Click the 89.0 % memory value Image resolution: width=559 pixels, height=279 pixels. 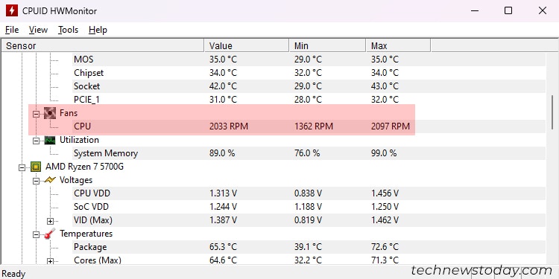pyautogui.click(x=222, y=153)
